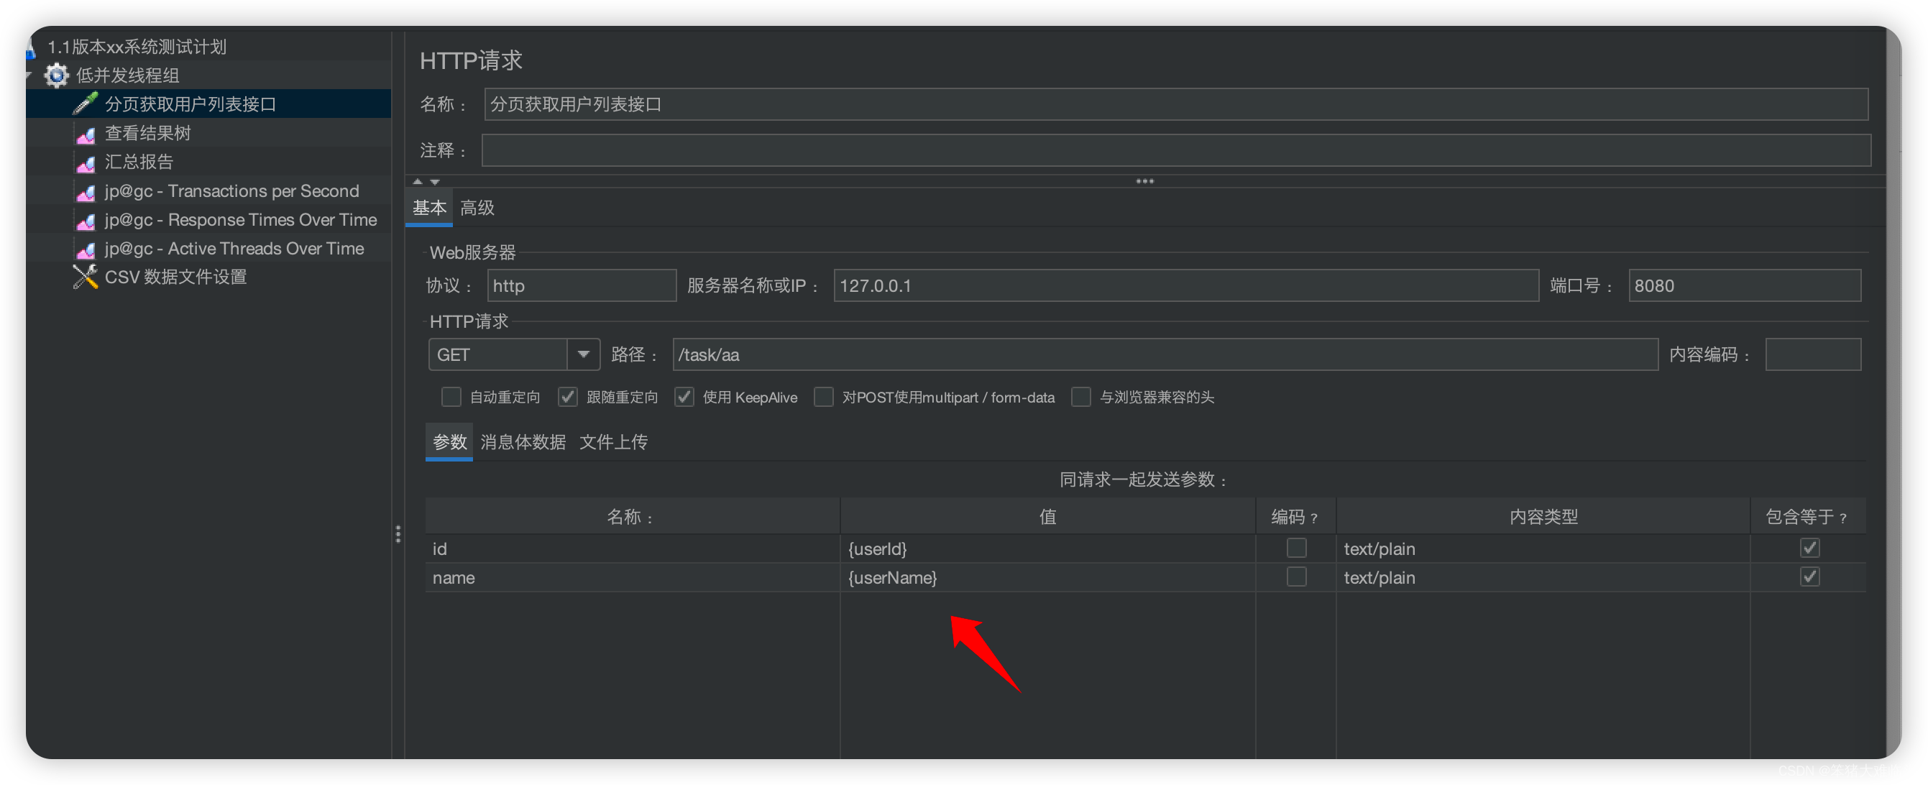
Task: Click the 服务器名称或IP field
Action: 1185,285
